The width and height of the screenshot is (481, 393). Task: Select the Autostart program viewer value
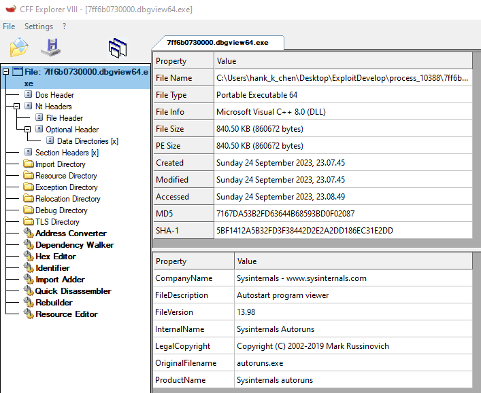[x=353, y=295]
